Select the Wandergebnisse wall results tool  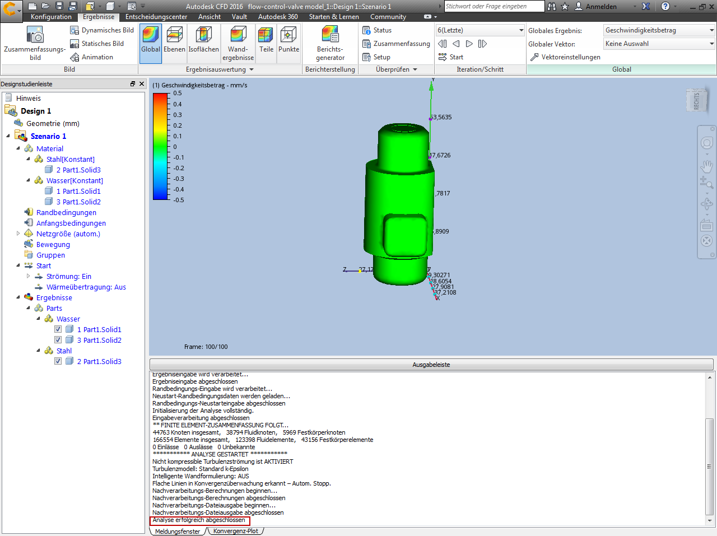click(x=238, y=43)
